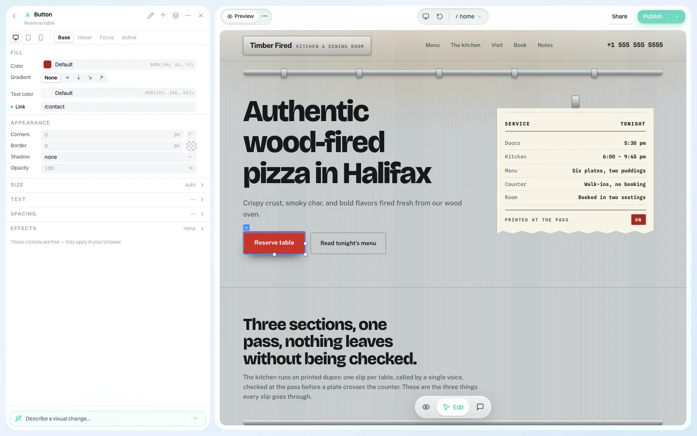The width and height of the screenshot is (697, 436).
Task: Switch to tablet breakpoint icon
Action: coord(29,37)
